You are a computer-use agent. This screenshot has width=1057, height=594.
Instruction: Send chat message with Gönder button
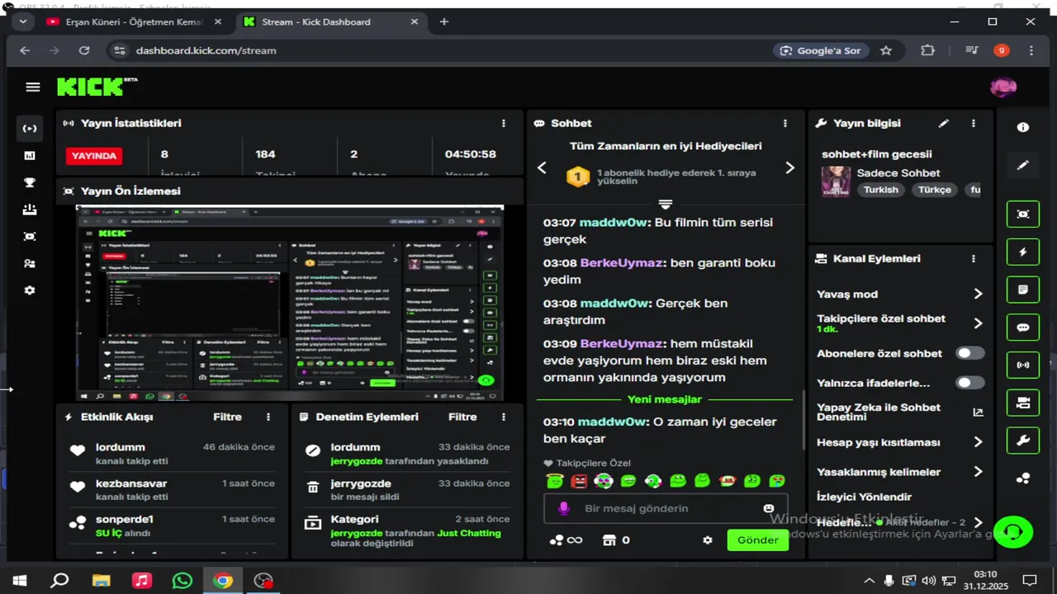click(x=757, y=540)
